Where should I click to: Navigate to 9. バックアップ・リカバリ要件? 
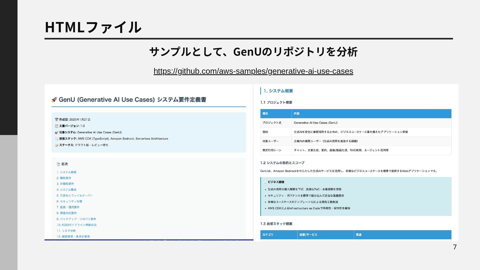point(76,219)
